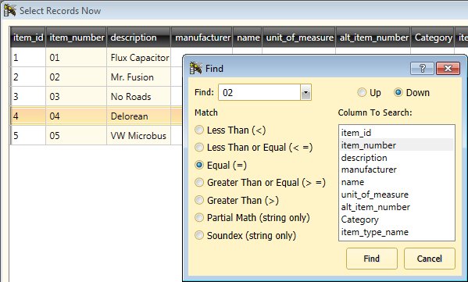Close the Find dialog with red X
Viewport: 468px width, 282px height.
click(x=448, y=69)
